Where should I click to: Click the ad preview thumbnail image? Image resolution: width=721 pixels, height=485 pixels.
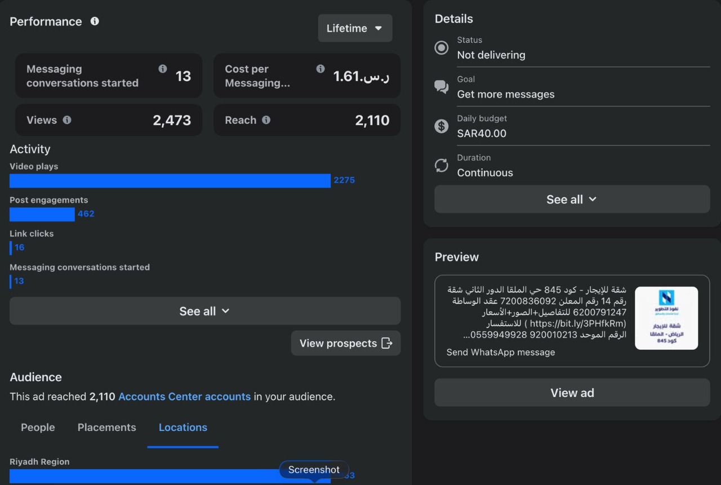point(666,318)
